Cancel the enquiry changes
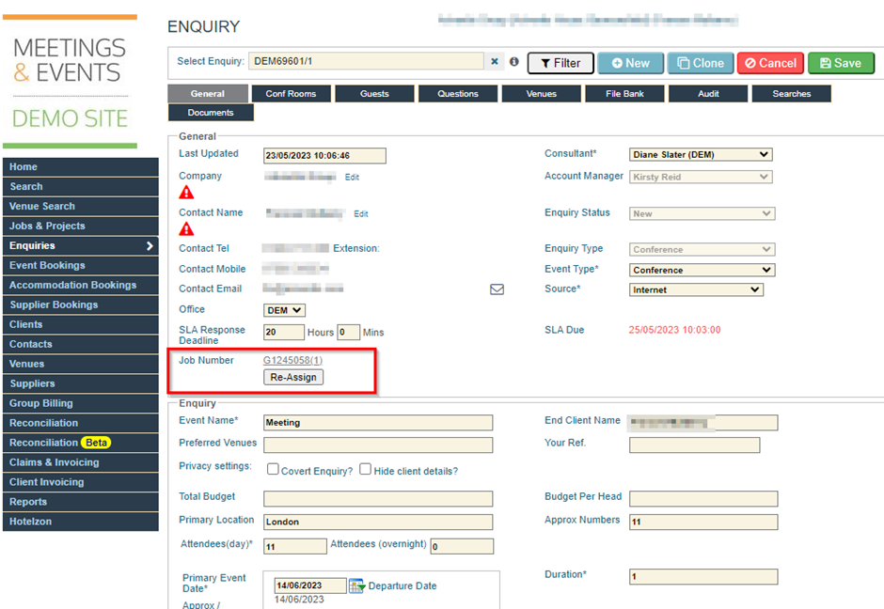This screenshot has width=884, height=609. click(770, 63)
